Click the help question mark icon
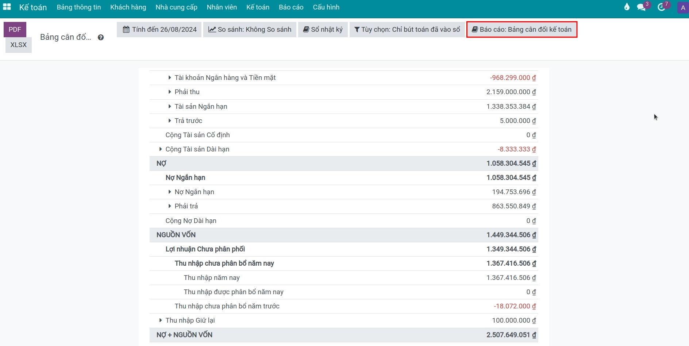 pos(101,37)
